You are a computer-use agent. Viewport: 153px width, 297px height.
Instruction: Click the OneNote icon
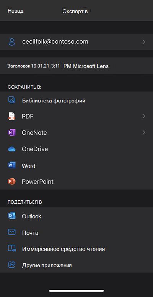coord(12,133)
